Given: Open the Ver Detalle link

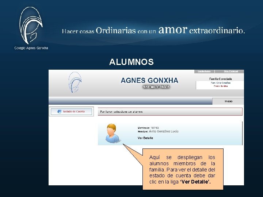Looking at the screenshot, I should click(x=145, y=138).
